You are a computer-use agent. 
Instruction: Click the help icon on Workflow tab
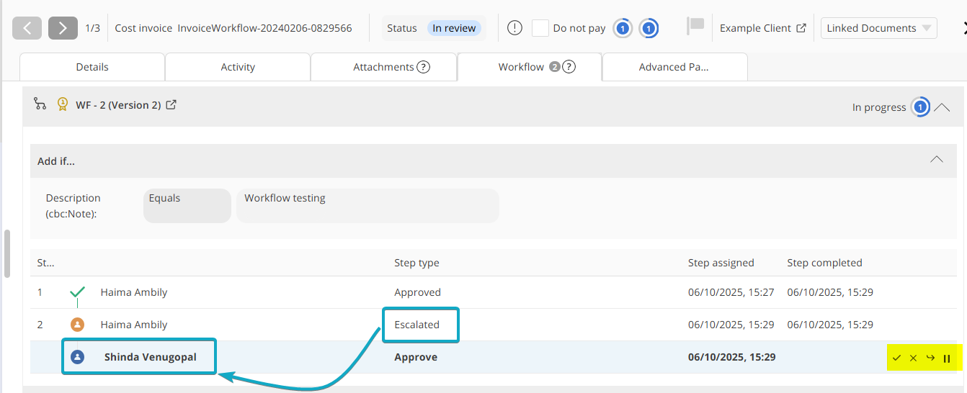(x=569, y=67)
